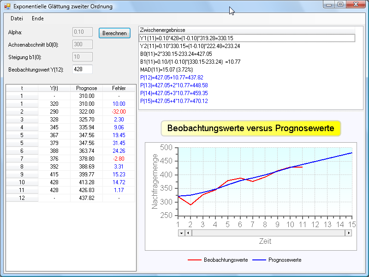This screenshot has height=277, width=369.
Task: Click the Alpha value field
Action: tap(83, 32)
